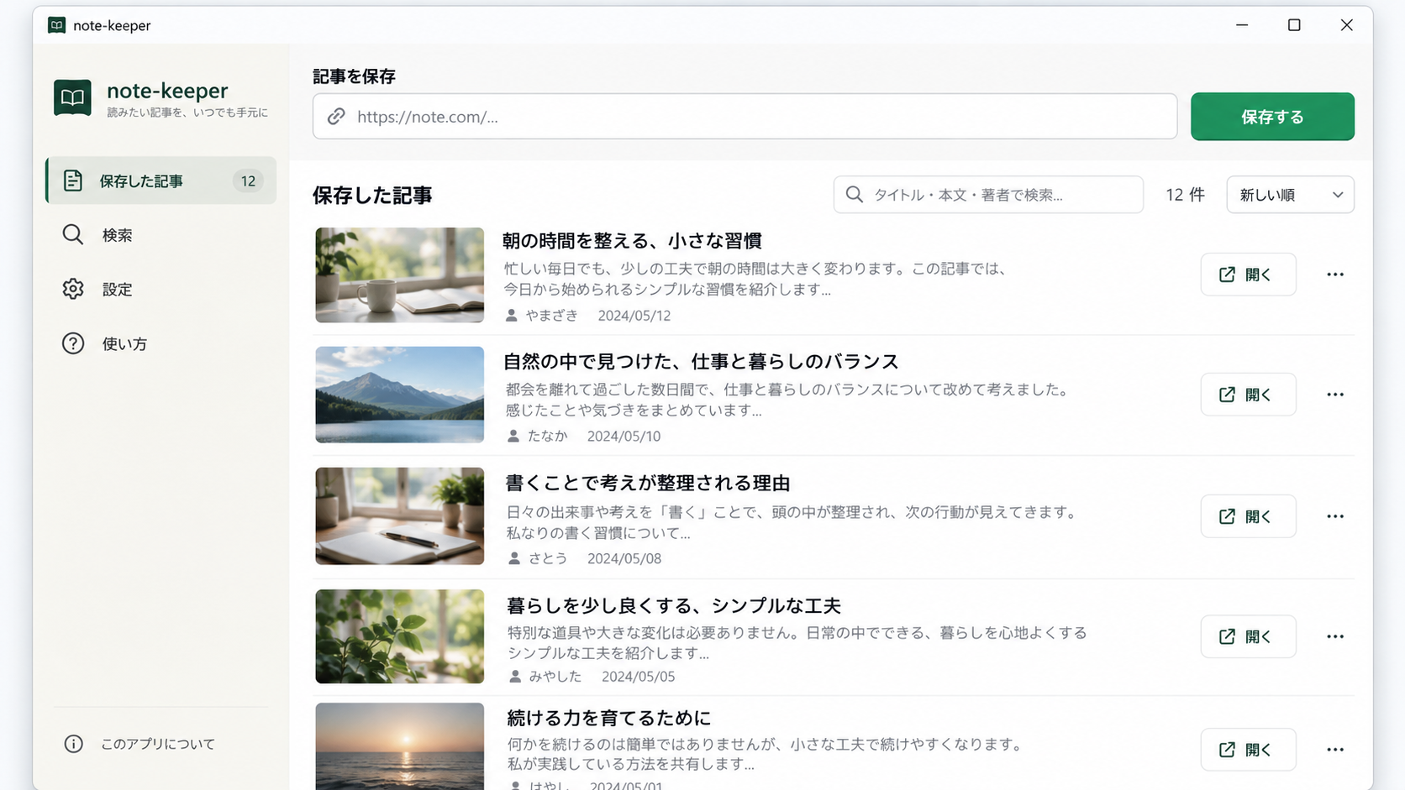Focus the タイトル・本文・著者で検索 search box
Viewport: 1405px width, 790px height.
[988, 195]
